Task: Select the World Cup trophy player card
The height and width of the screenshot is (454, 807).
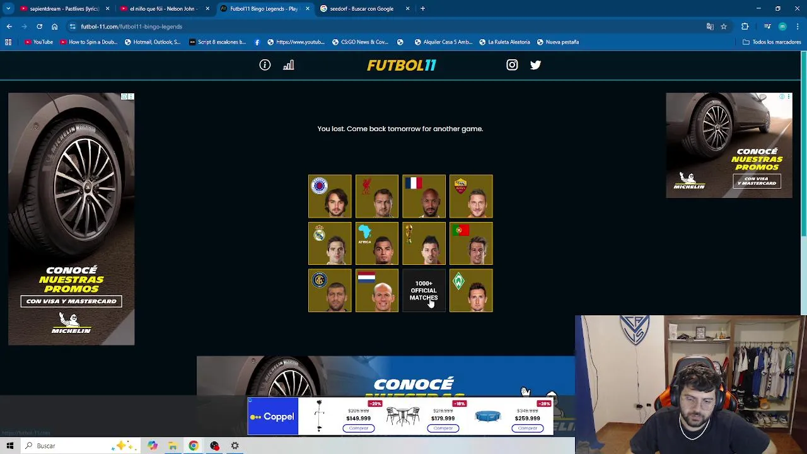Action: pyautogui.click(x=424, y=243)
